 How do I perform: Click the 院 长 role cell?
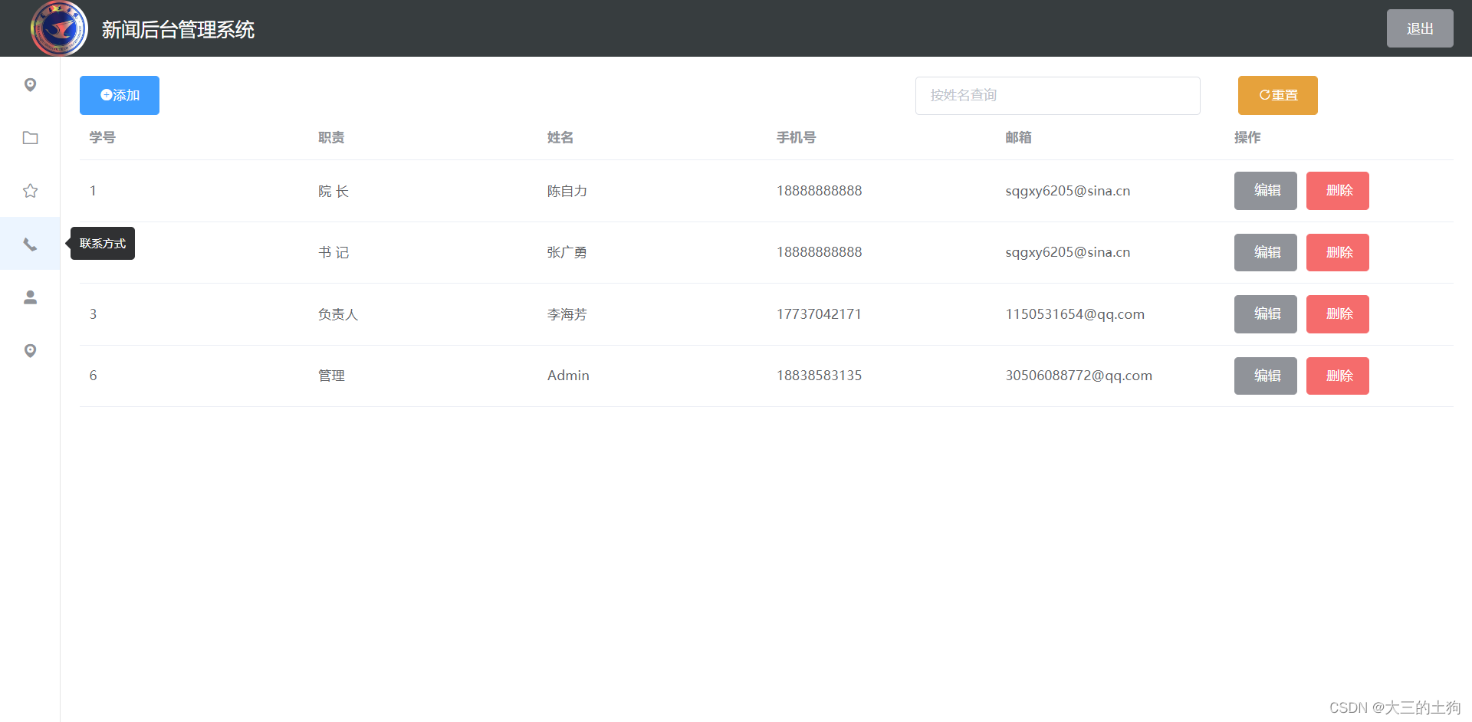333,191
